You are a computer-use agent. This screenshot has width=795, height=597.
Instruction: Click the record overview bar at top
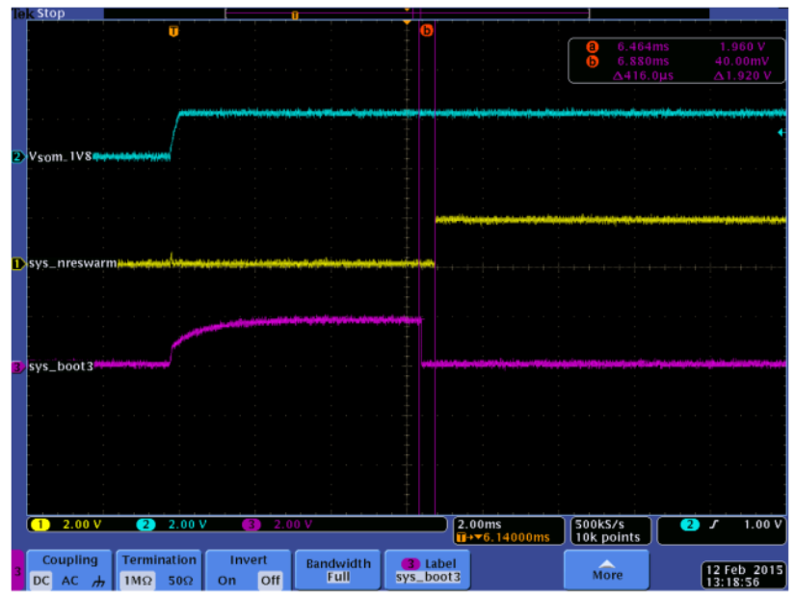coord(407,14)
